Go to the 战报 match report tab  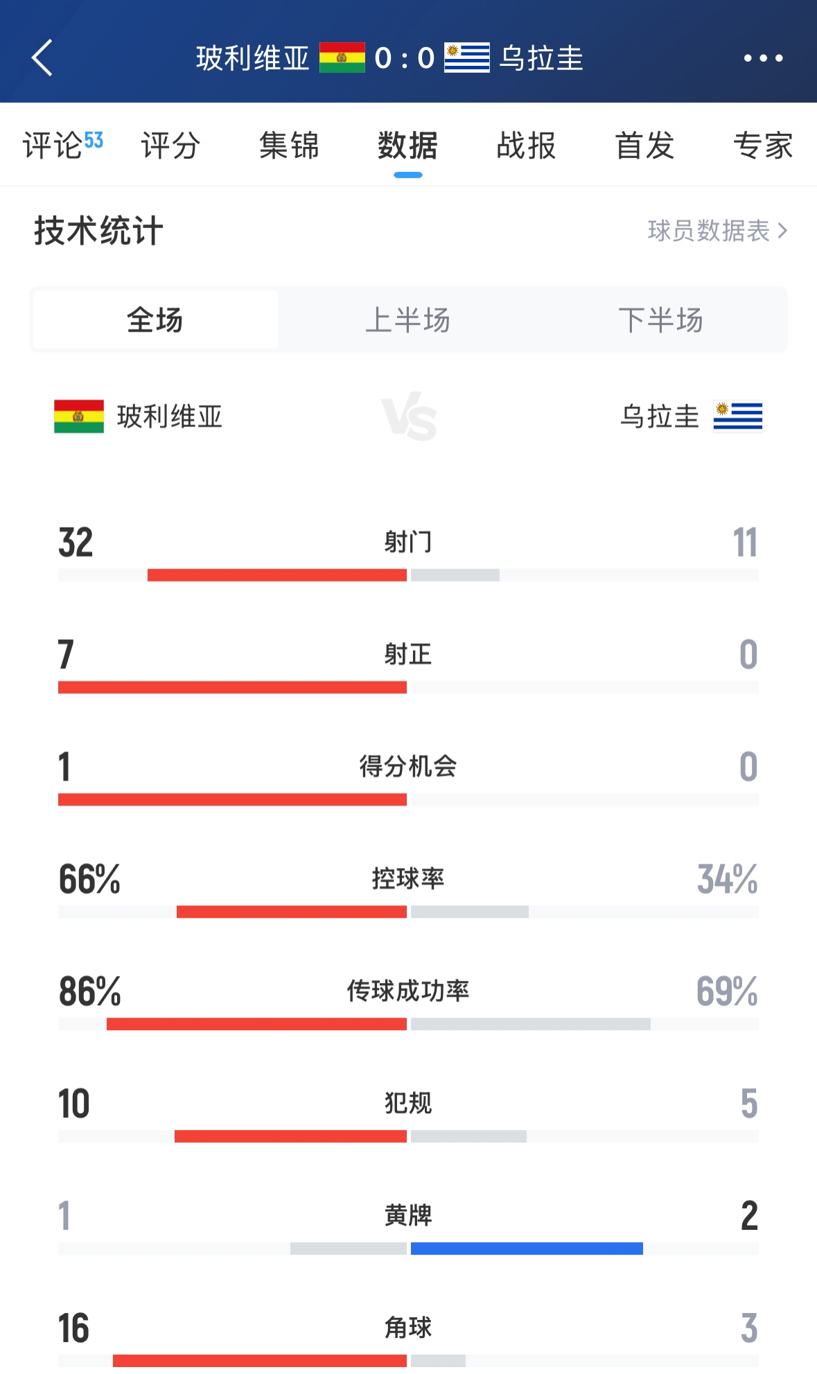(x=526, y=146)
